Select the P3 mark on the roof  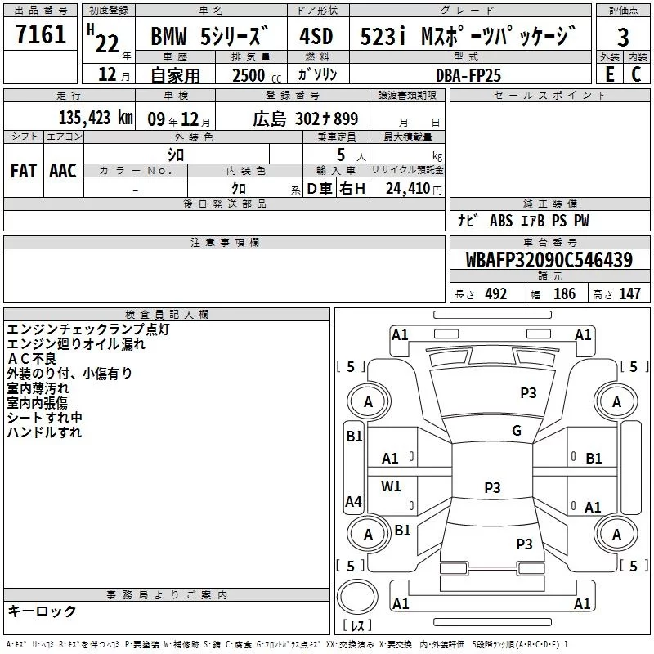click(492, 487)
